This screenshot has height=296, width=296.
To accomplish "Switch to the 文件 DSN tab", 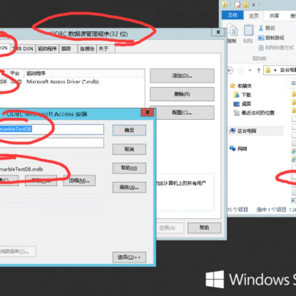I will tap(23, 49).
